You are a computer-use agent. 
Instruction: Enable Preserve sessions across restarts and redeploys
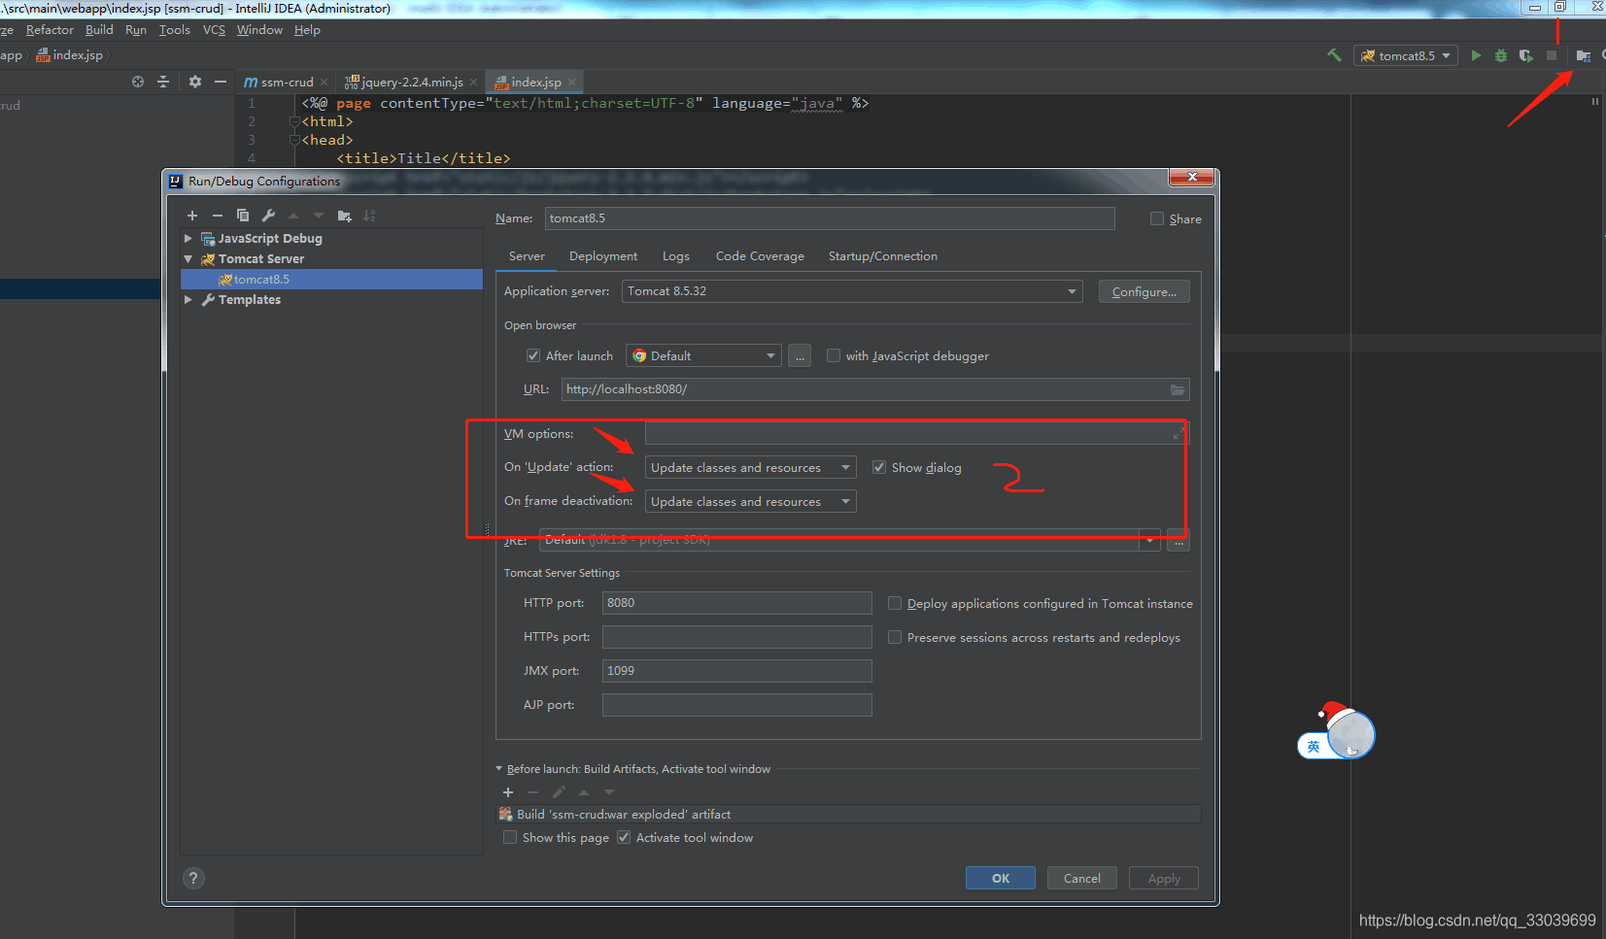pyautogui.click(x=895, y=637)
